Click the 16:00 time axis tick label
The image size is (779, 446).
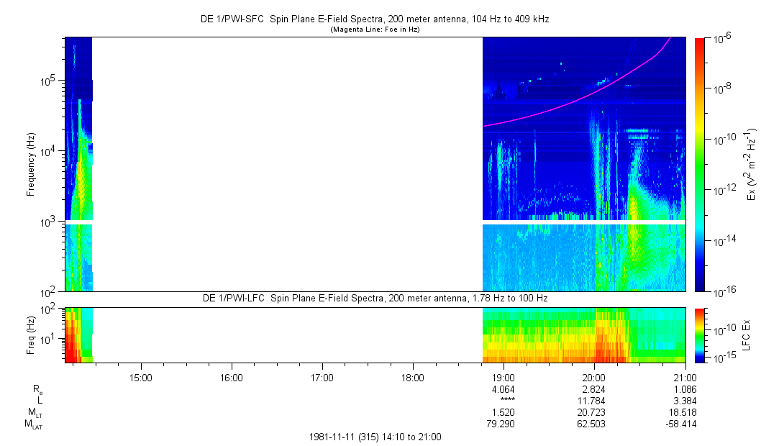[231, 376]
